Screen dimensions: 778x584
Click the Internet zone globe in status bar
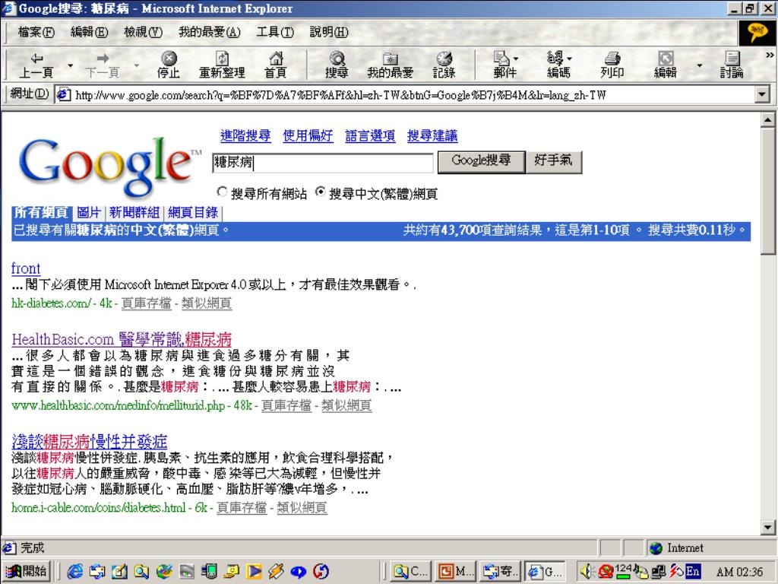[x=656, y=547]
